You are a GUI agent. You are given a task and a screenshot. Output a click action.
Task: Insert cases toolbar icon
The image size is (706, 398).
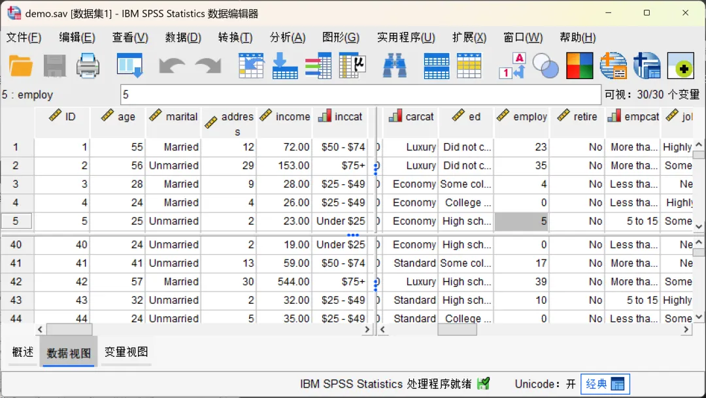(x=436, y=66)
